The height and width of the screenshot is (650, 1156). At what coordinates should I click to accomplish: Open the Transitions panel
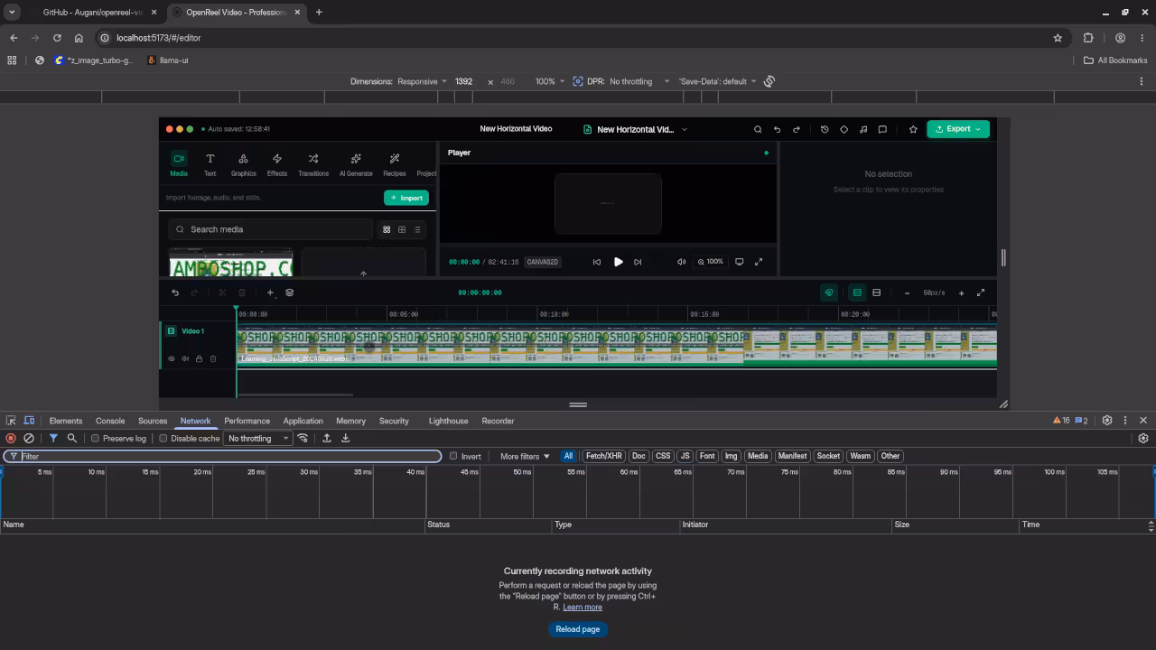coord(313,164)
